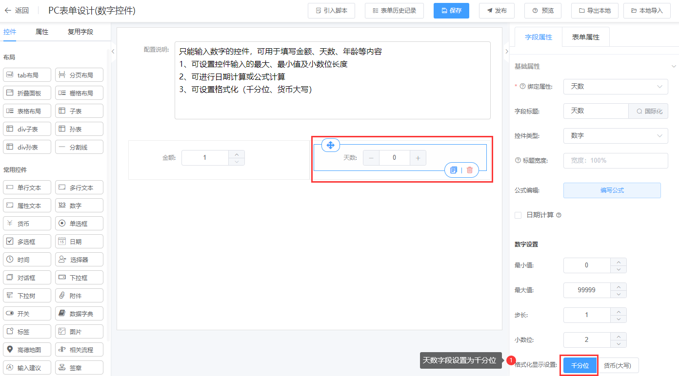Open the 控件类型 dropdown
Viewport: 679px width, 376px height.
(x=615, y=136)
